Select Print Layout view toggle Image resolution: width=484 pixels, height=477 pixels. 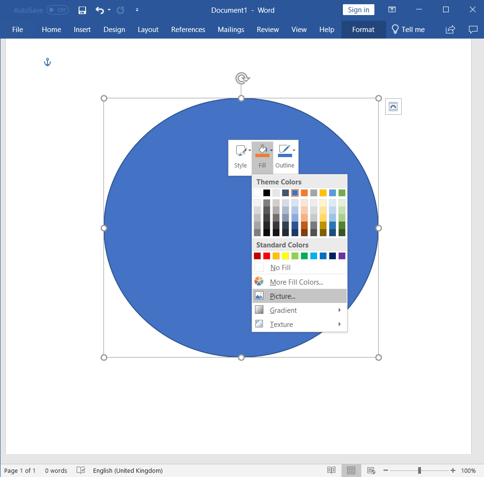point(351,470)
